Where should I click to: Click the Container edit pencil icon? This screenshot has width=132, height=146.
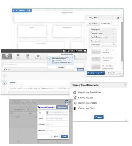pyautogui.click(x=27, y=11)
